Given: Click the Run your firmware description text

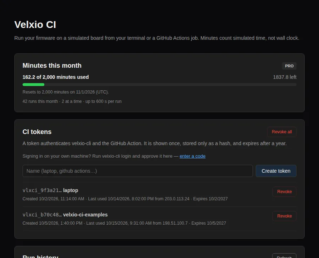Looking at the screenshot, I should pos(157,38).
